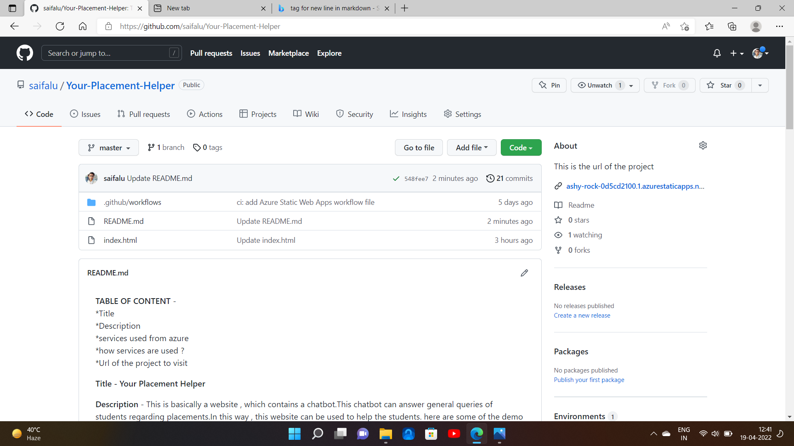Click the search or jump to field

tap(111, 53)
